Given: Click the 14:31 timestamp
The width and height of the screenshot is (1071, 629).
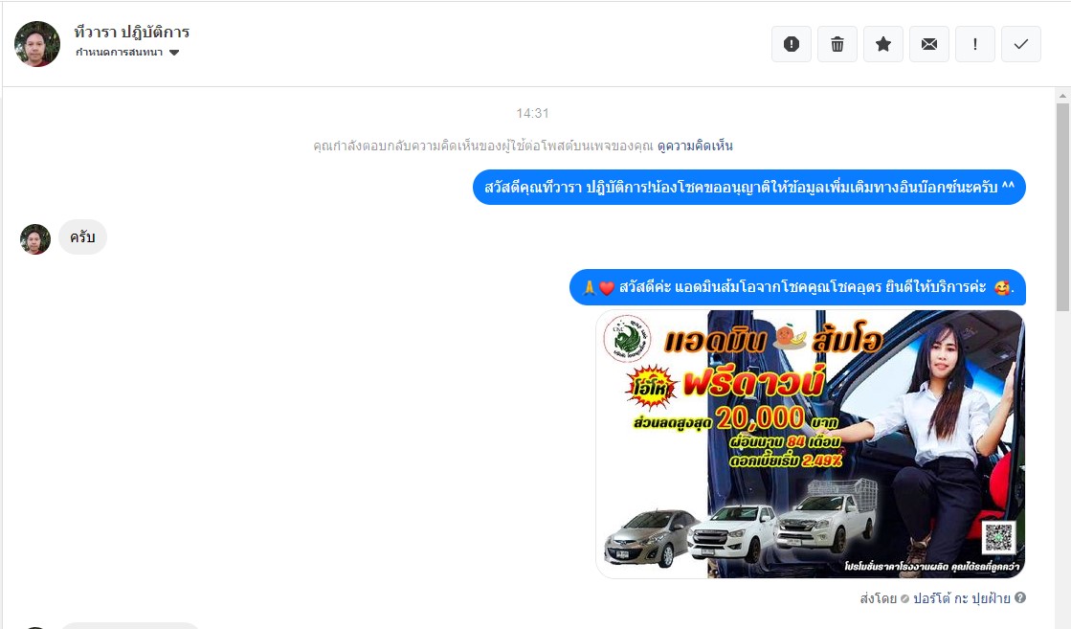Looking at the screenshot, I should (x=532, y=113).
